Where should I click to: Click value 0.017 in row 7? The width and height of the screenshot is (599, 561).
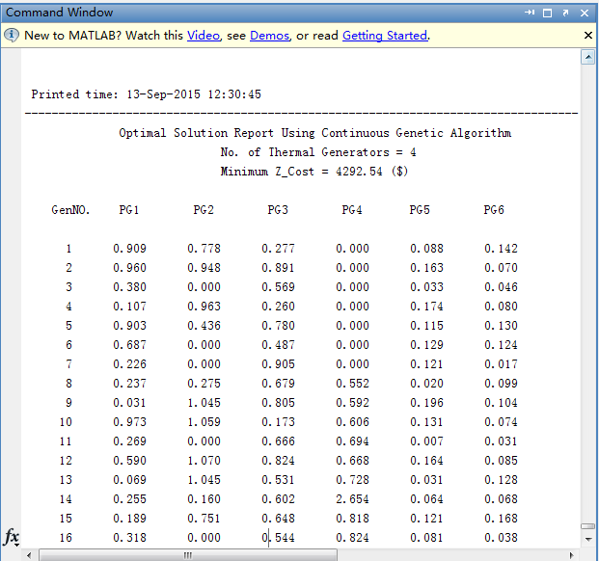(501, 364)
